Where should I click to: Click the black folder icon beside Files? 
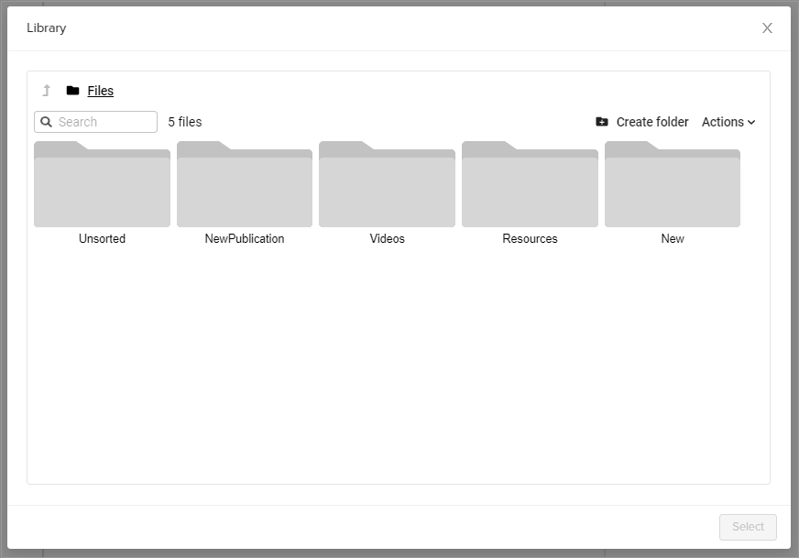(x=72, y=91)
